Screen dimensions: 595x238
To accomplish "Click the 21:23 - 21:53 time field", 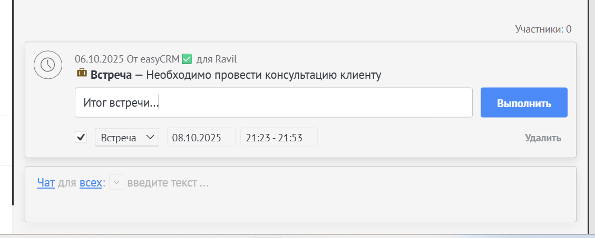I will 279,138.
